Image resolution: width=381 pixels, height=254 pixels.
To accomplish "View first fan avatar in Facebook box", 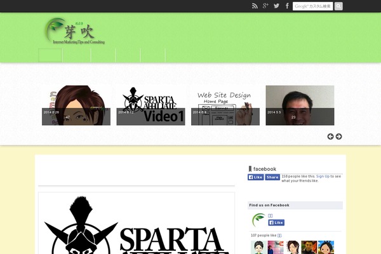I will pyautogui.click(x=258, y=248).
